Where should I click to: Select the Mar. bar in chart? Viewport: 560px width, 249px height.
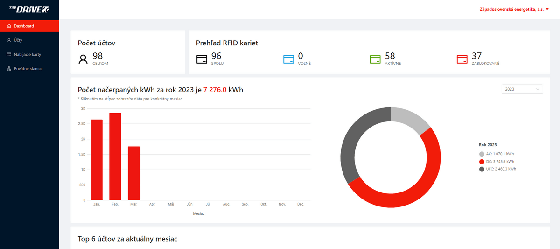click(133, 173)
